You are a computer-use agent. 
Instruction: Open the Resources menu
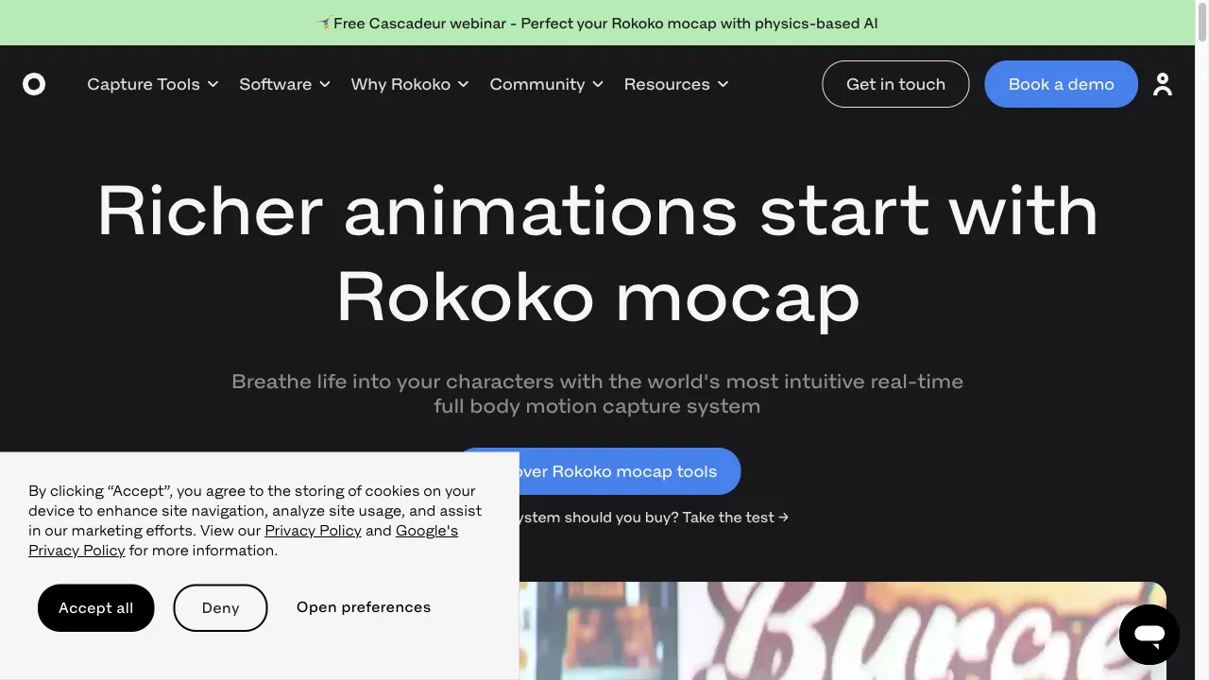[676, 84]
